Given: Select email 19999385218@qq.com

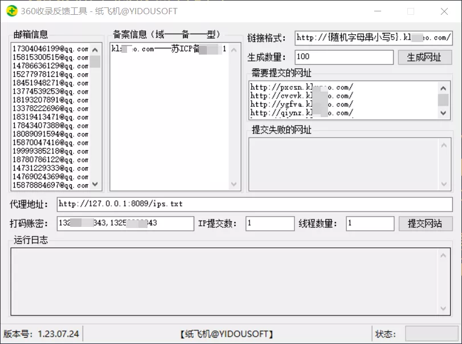Looking at the screenshot, I should [50, 151].
